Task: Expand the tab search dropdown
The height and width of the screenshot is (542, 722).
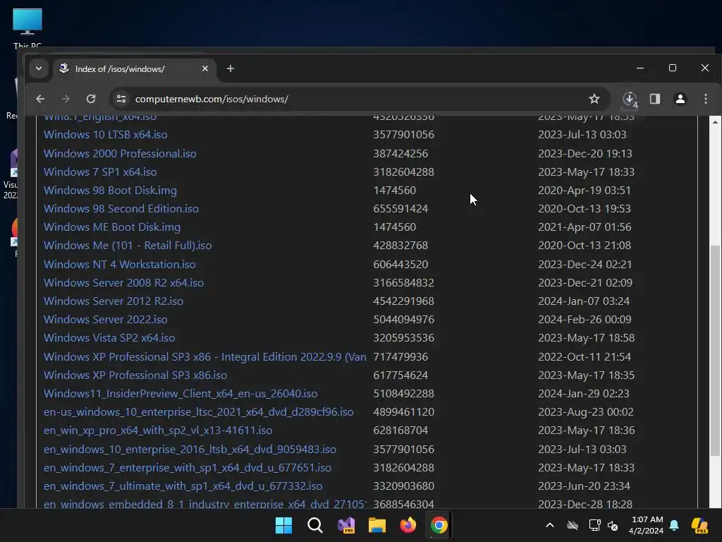Action: (39, 68)
